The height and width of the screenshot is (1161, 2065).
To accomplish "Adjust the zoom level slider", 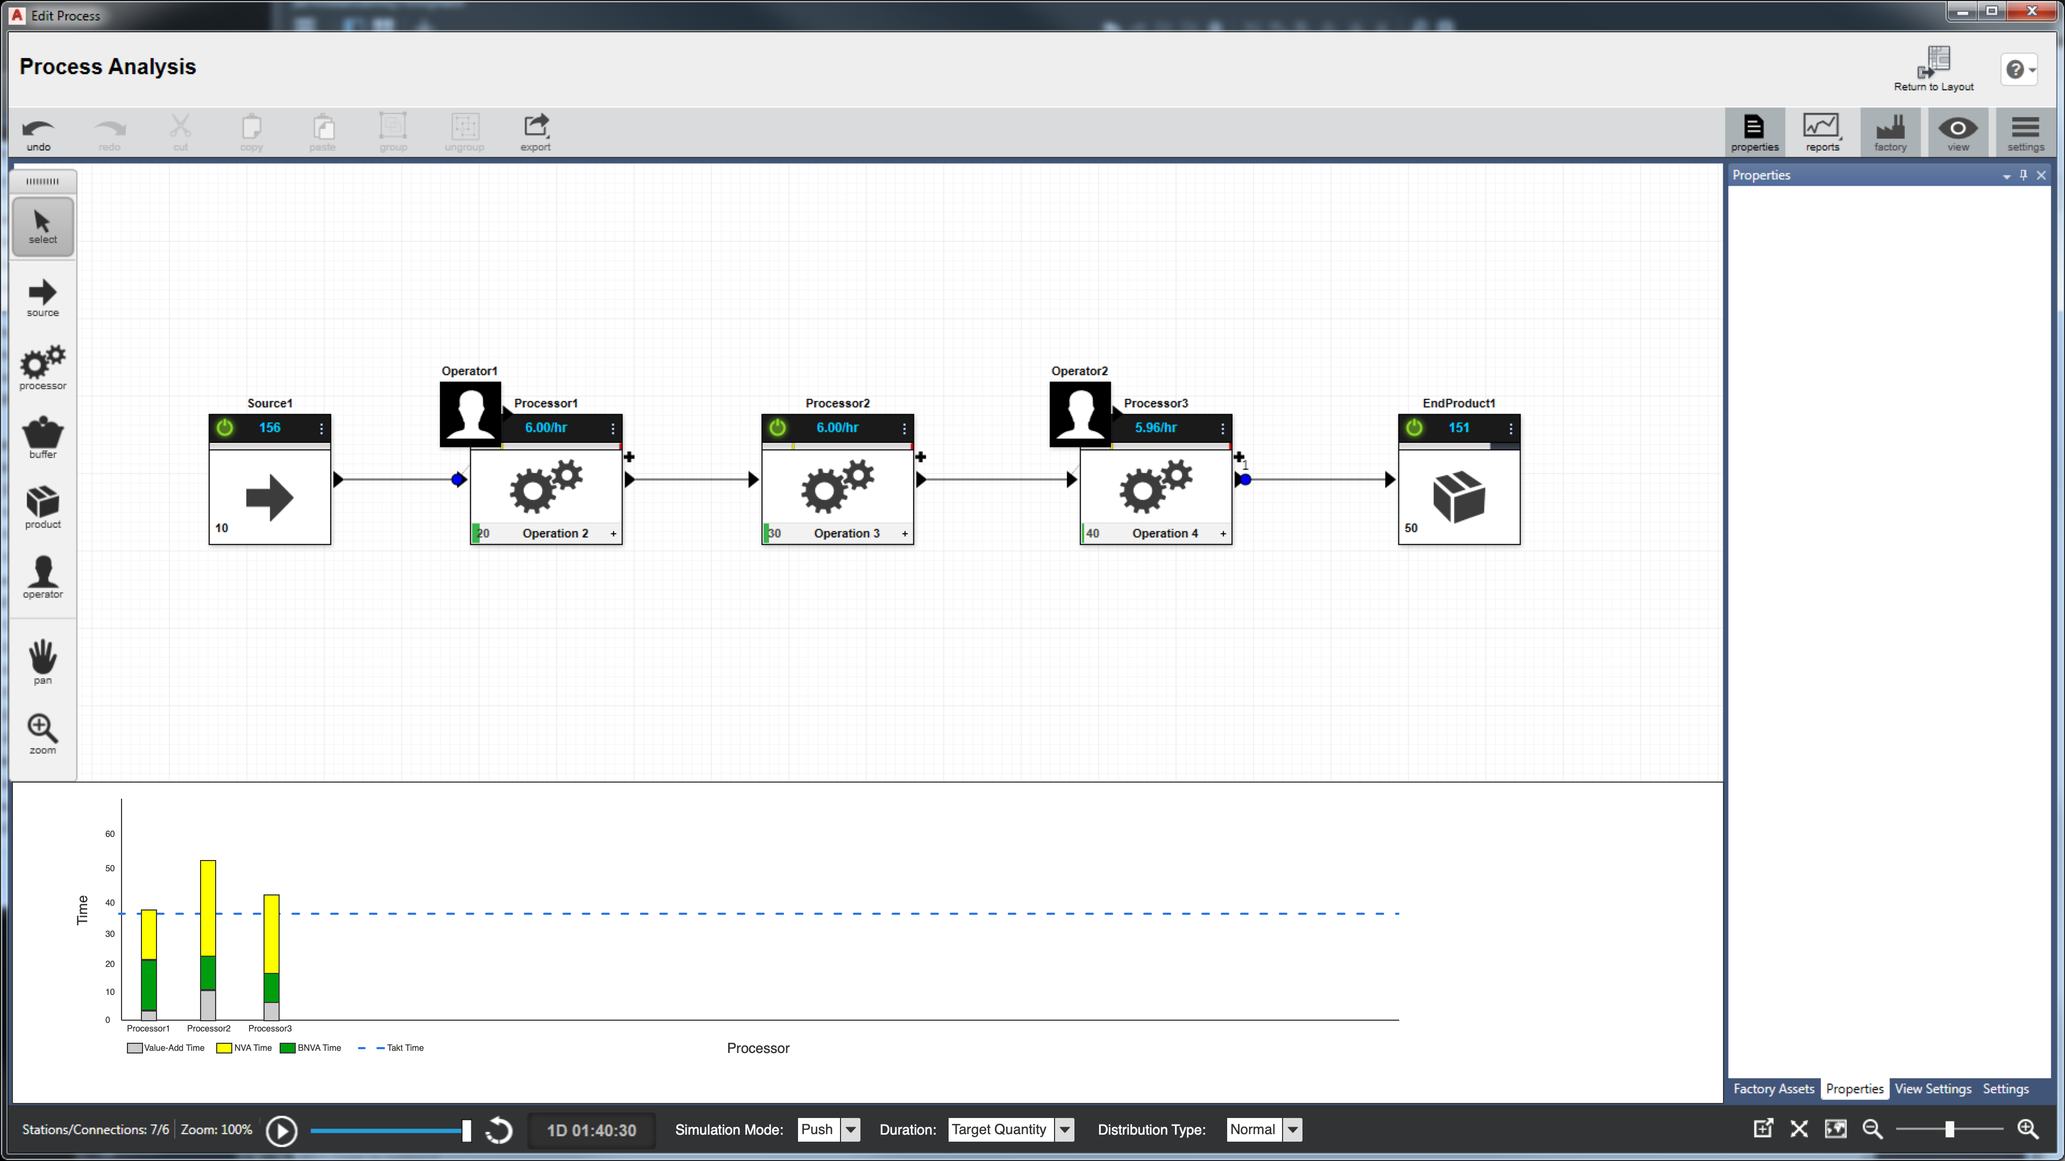I will [x=1949, y=1130].
